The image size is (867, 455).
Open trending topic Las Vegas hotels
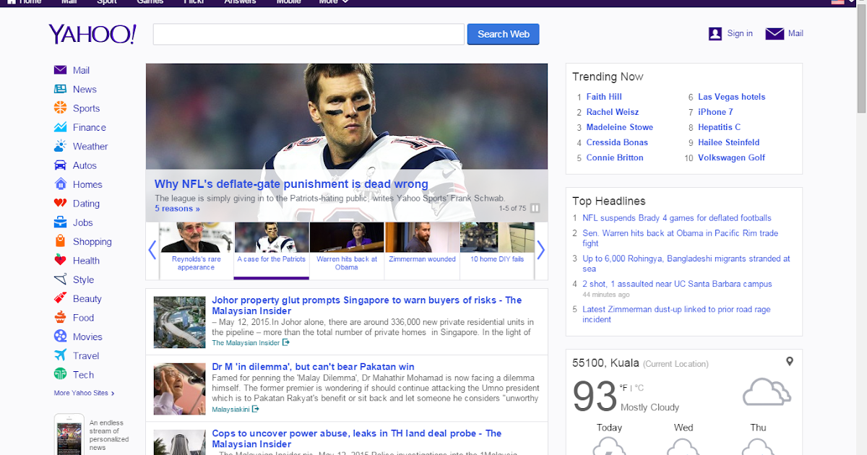731,97
